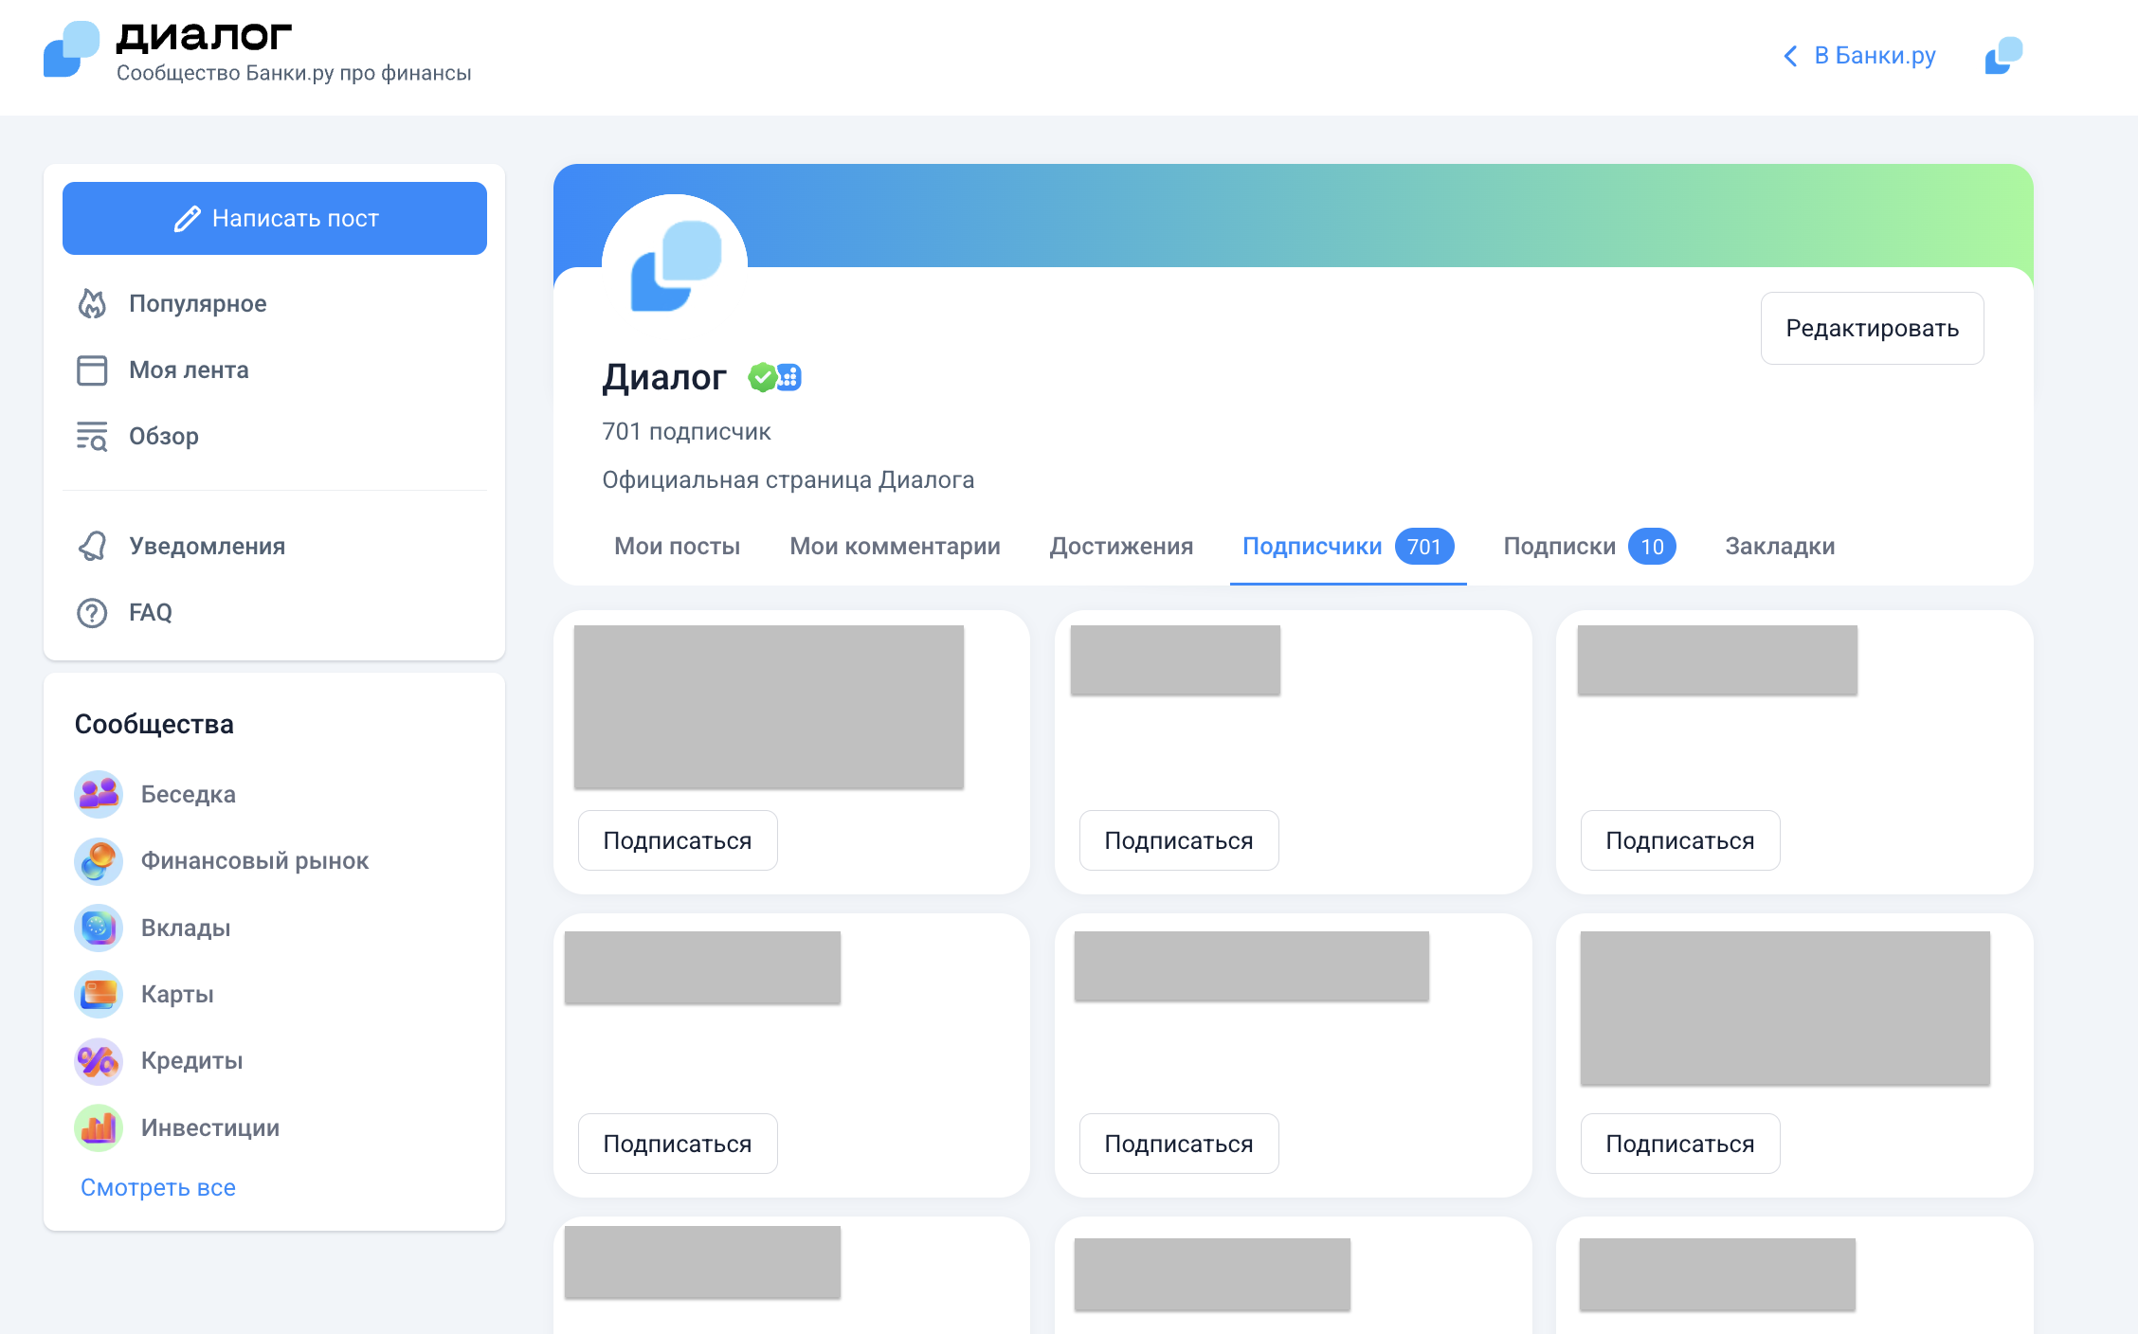2138x1334 pixels.
Task: Open the Финансовый рынок community
Action: (x=255, y=861)
